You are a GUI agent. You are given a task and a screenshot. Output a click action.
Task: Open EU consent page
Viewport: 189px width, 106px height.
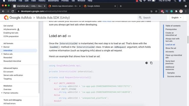click(8, 72)
